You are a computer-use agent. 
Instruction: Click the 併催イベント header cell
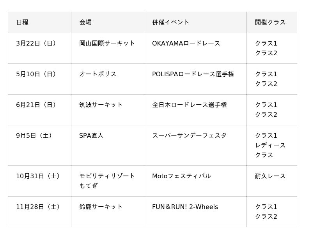170,22
